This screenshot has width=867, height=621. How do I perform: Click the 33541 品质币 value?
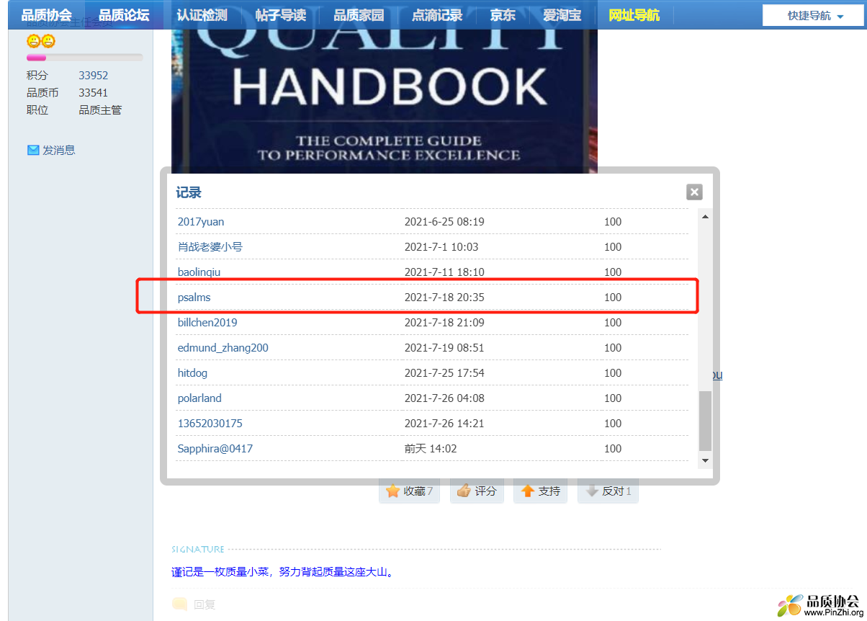[94, 93]
